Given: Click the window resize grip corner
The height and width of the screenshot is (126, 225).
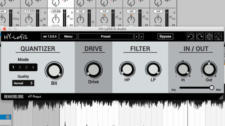Looking at the screenshot, I should pos(221,97).
